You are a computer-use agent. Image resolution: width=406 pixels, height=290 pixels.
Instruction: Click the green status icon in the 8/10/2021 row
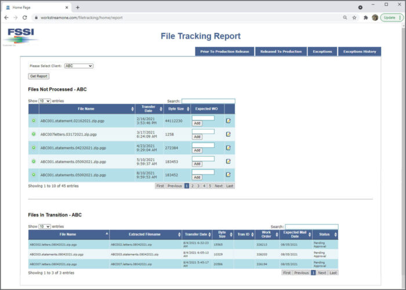pyautogui.click(x=34, y=175)
